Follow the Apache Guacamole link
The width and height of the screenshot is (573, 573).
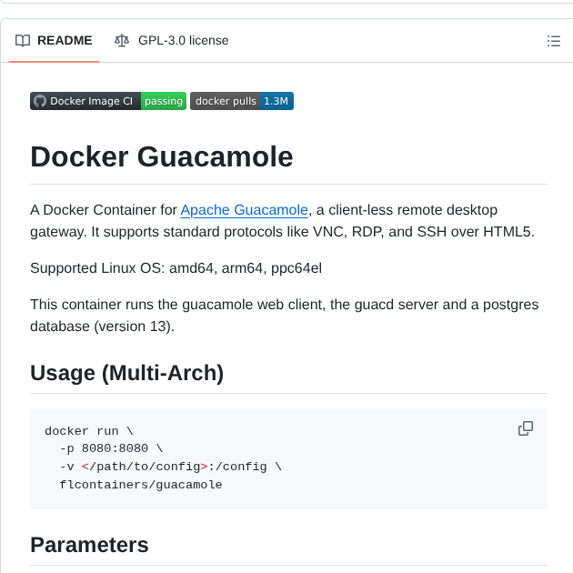pyautogui.click(x=244, y=210)
